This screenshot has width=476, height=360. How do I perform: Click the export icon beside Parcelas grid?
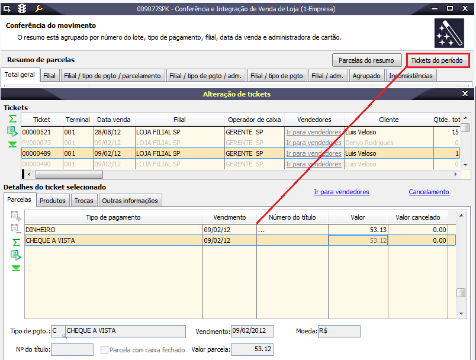(x=16, y=255)
